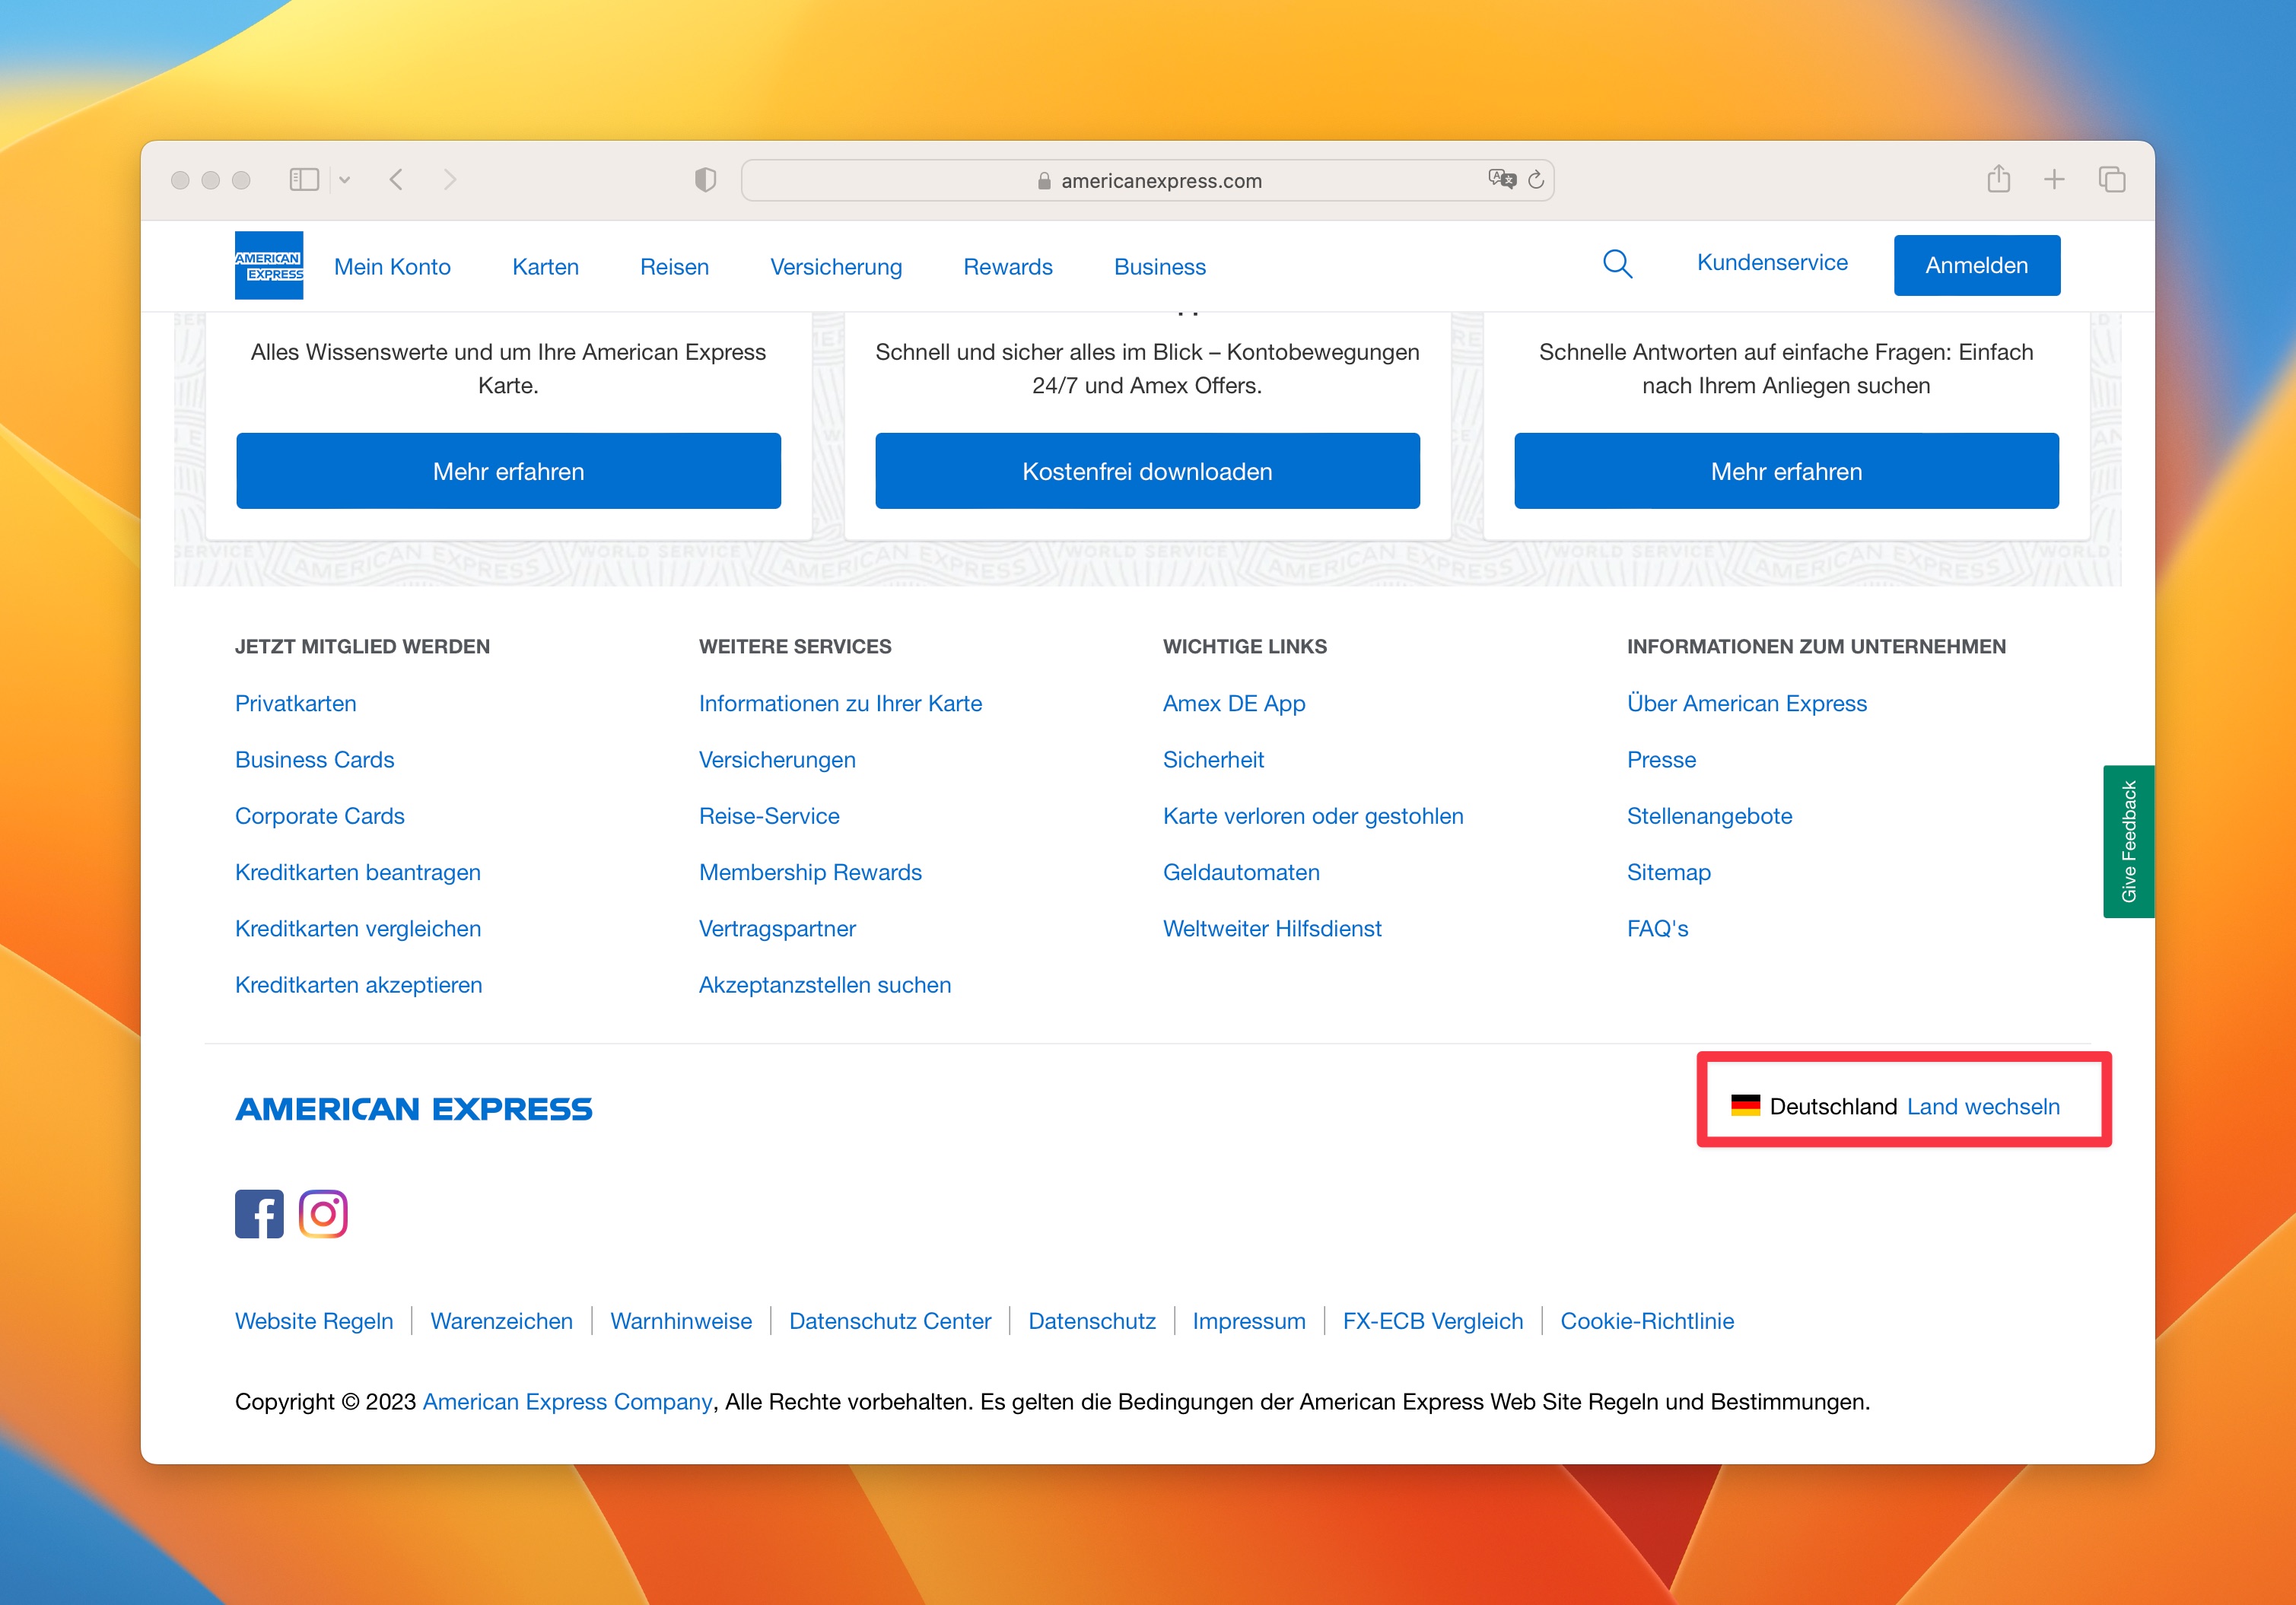2296x1605 pixels.
Task: Reload the page with the refresh icon
Action: [x=1537, y=180]
